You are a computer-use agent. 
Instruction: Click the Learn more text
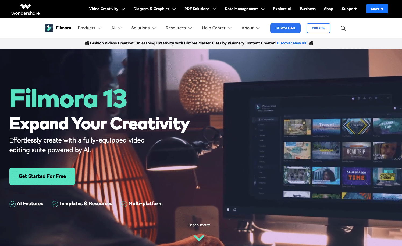199,225
